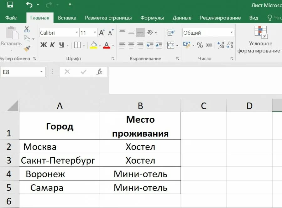This screenshot has width=282, height=208.
Task: Apply the yellow fill color bucket
Action: coord(93,45)
